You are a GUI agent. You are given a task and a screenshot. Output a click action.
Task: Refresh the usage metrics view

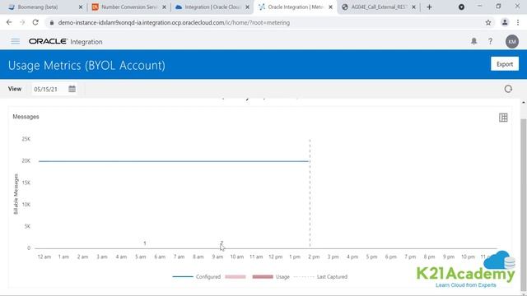click(x=508, y=89)
